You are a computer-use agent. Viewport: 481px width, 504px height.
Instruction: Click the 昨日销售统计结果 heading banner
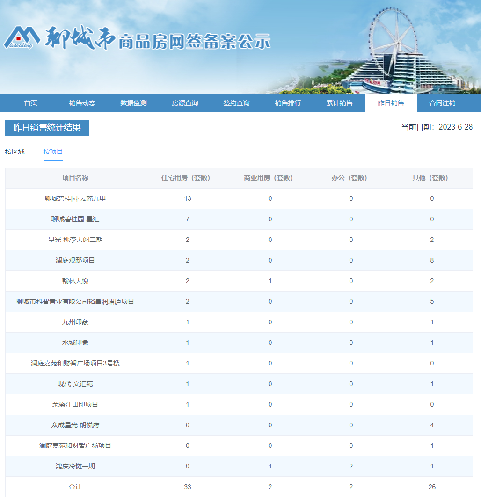[47, 128]
